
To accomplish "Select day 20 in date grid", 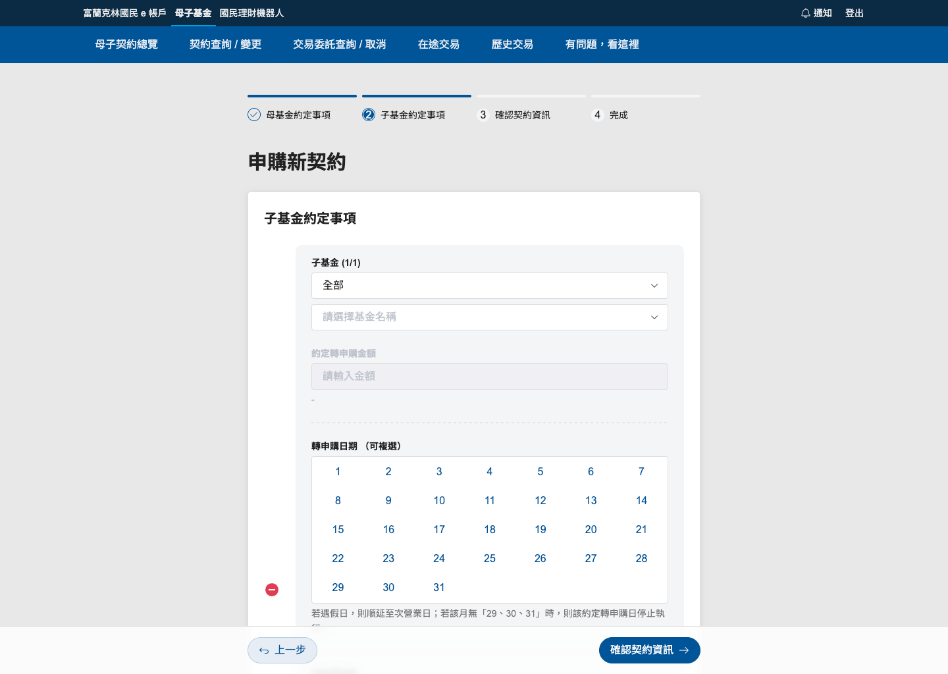I will [x=591, y=529].
